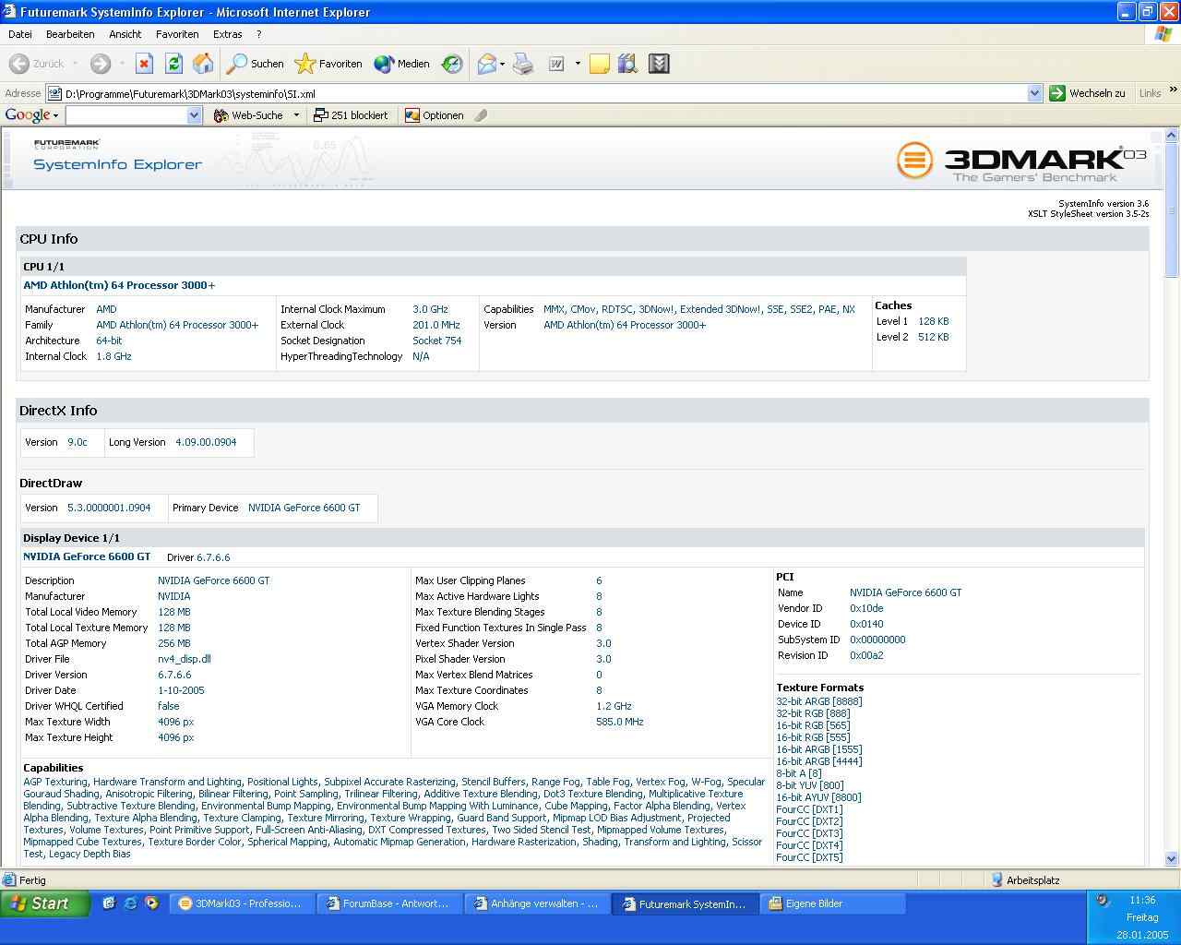Open Favoriten star panel
This screenshot has height=945, width=1181.
click(x=328, y=64)
